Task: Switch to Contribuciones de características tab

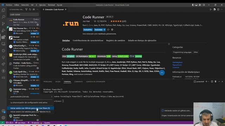Action: click(88, 41)
